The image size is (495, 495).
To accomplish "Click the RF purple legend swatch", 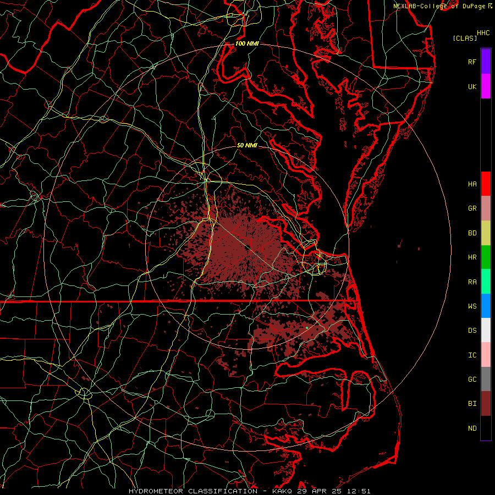I will pos(486,62).
